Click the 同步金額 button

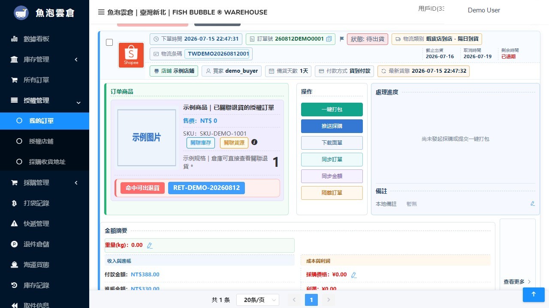click(x=332, y=176)
